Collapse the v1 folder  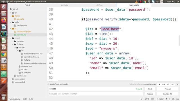coord(11,29)
